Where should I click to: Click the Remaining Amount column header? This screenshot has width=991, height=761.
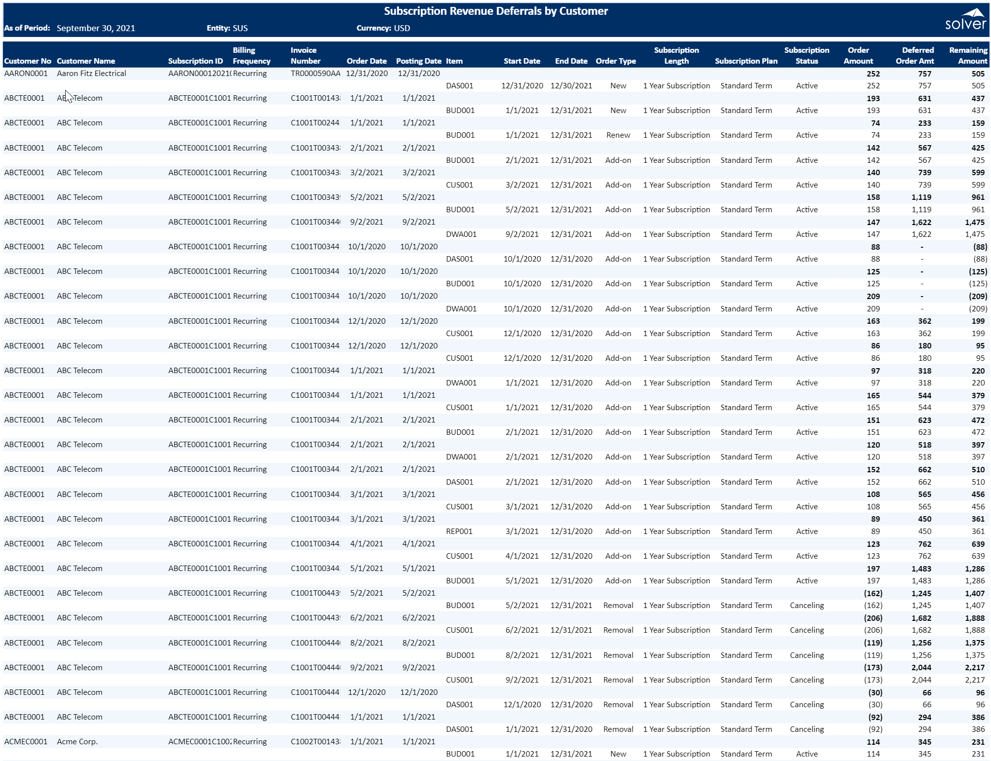(x=968, y=56)
